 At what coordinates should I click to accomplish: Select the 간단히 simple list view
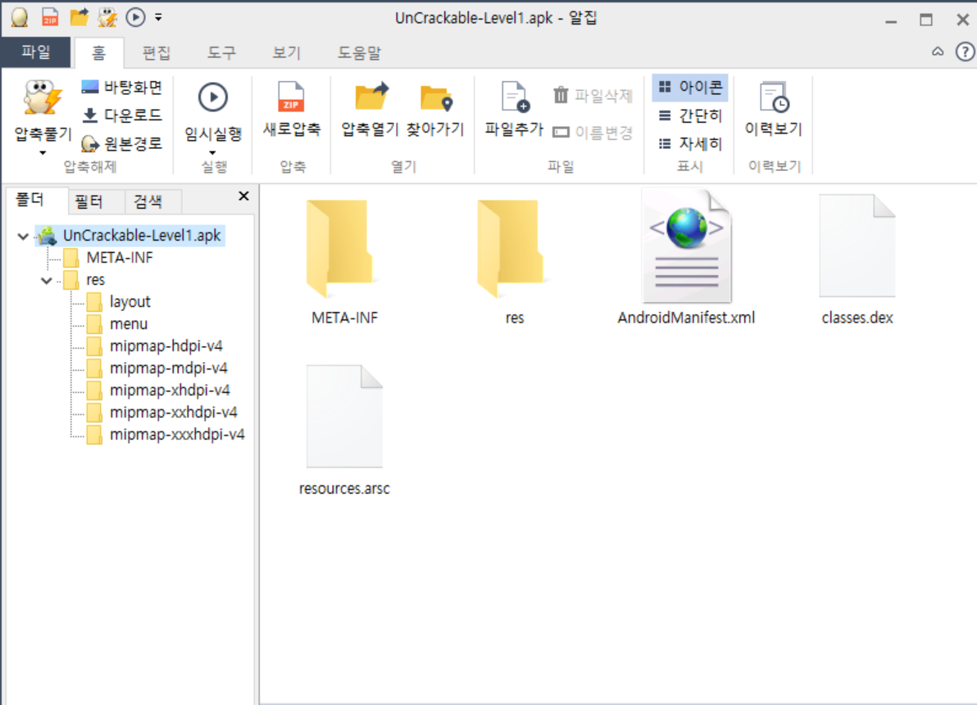point(690,115)
